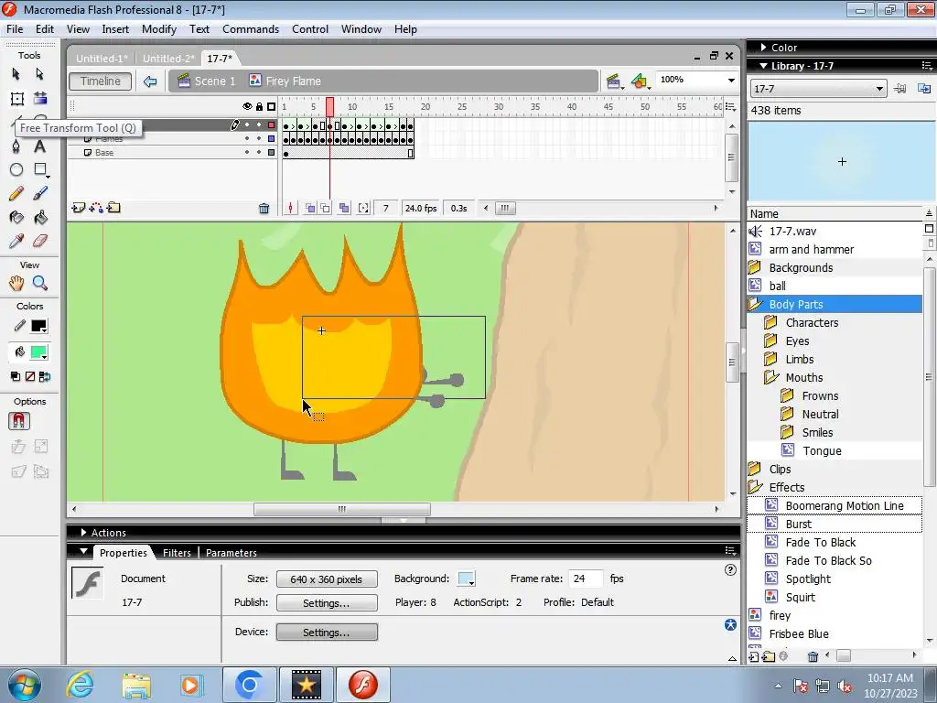Open the Insert menu
This screenshot has height=703, width=937.
[115, 29]
